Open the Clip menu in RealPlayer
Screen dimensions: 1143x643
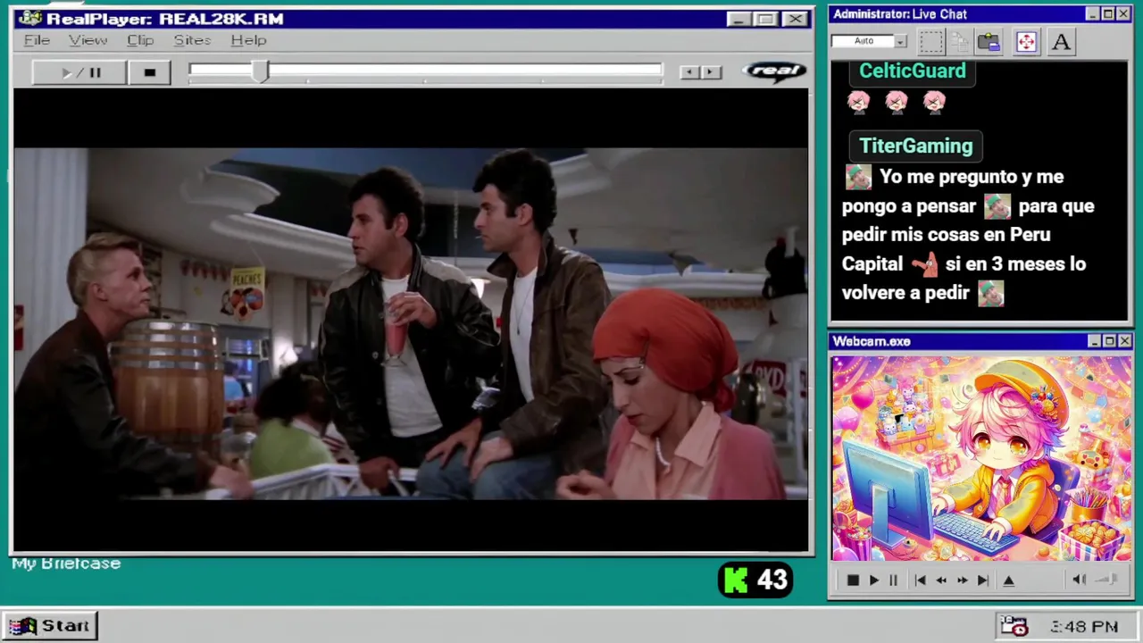click(140, 40)
